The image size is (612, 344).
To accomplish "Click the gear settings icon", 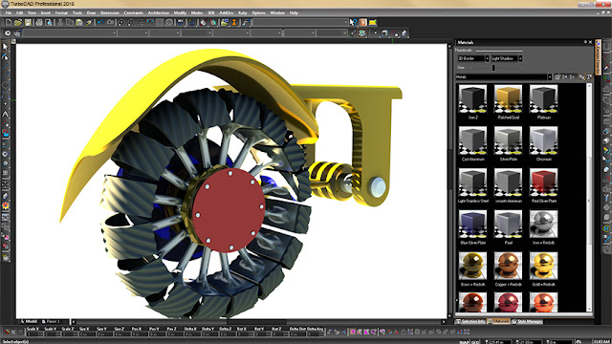I will 8,33.
